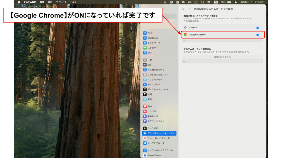
Task: Click plus button under システムオーディオ録音のみ
Action: click(x=184, y=61)
